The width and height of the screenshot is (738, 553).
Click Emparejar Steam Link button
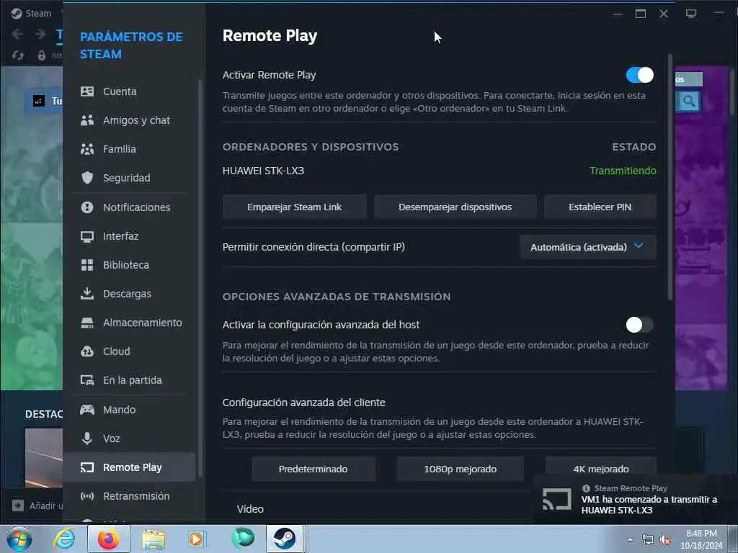pos(294,207)
